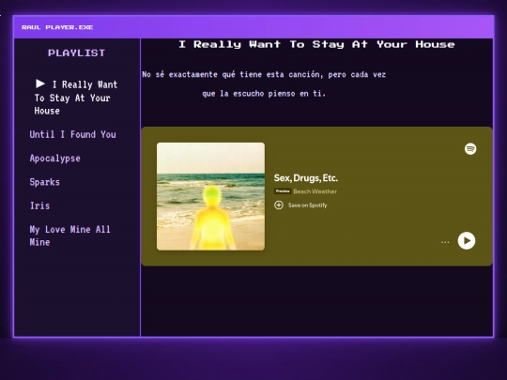Select My Love Mine All Mine in playlist
The width and height of the screenshot is (507, 380).
point(70,236)
